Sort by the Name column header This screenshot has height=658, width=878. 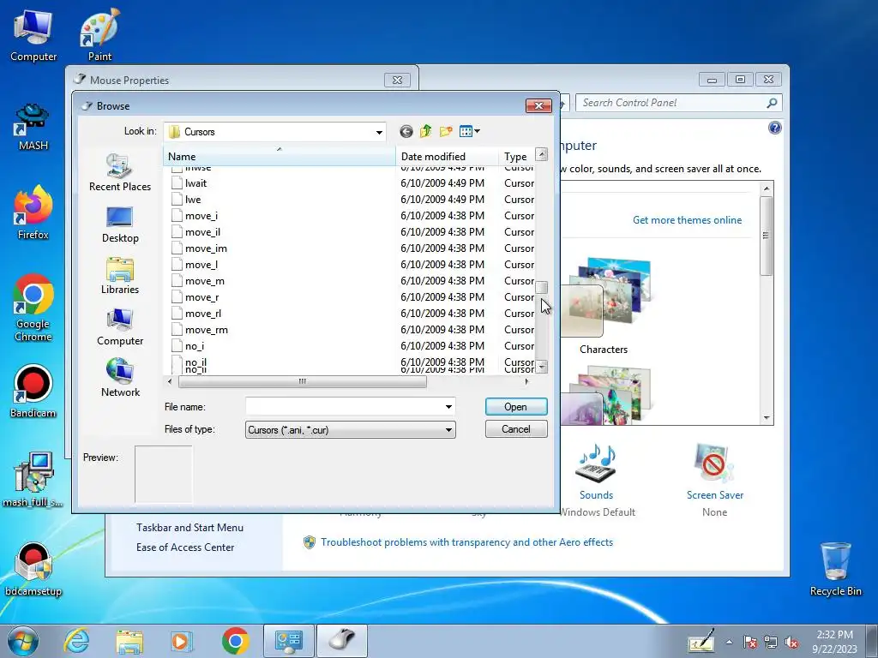click(280, 157)
